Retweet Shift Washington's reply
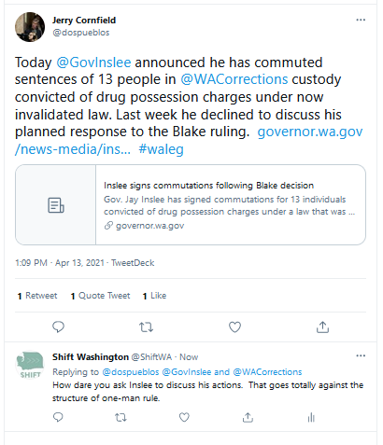 (121, 417)
